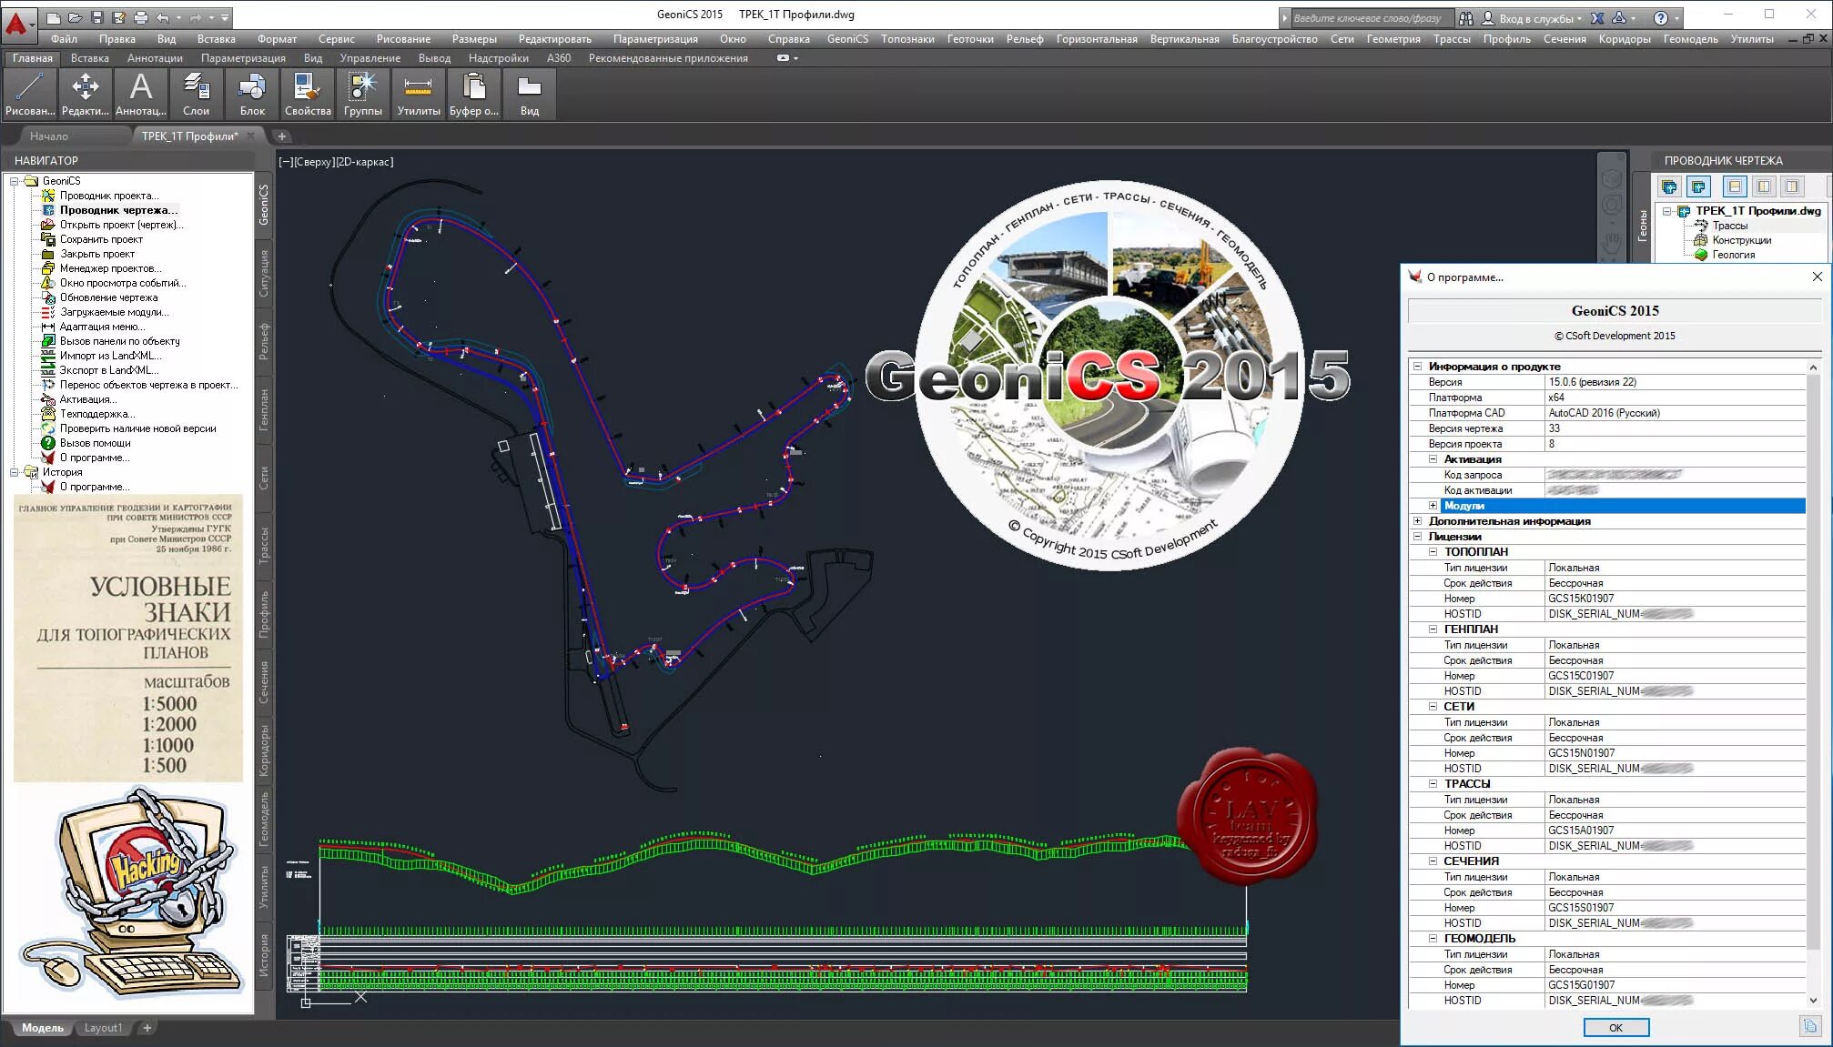Open the Блок ribbon panel
Screen dimensions: 1833x1047
(252, 95)
